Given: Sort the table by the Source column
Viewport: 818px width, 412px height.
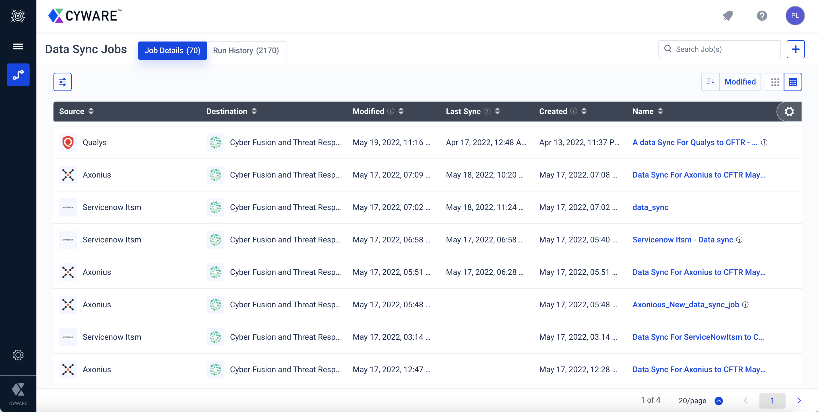Looking at the screenshot, I should click(x=91, y=111).
